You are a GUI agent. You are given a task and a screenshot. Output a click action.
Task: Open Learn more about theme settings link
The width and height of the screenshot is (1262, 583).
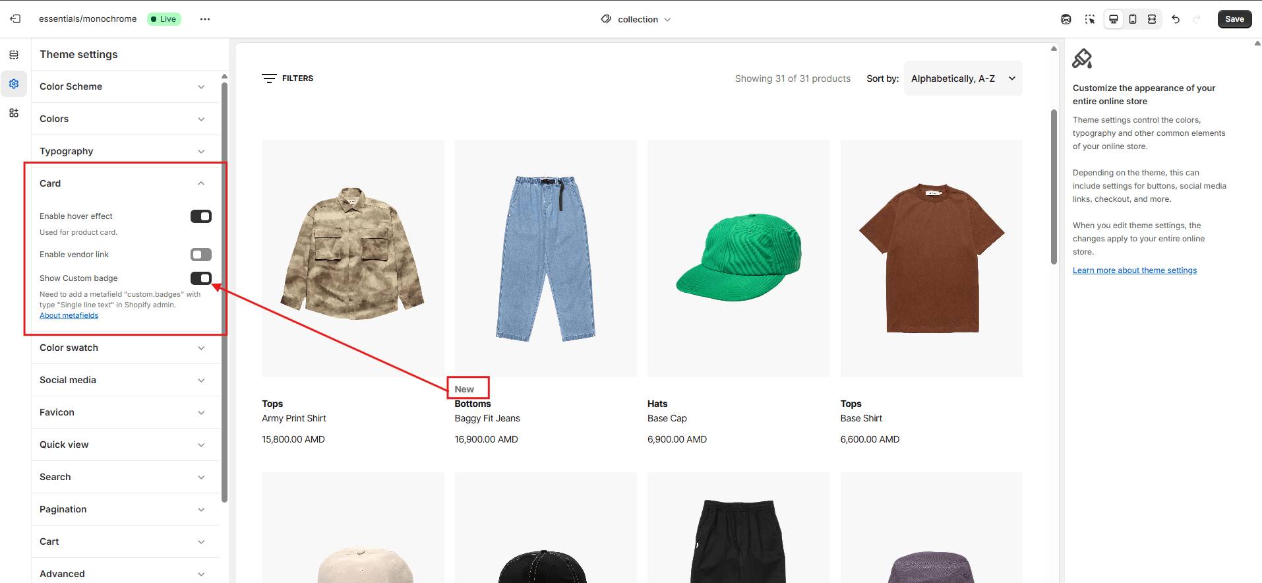[x=1134, y=270]
